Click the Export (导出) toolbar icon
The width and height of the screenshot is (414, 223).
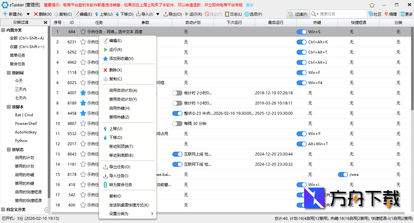tap(165, 14)
